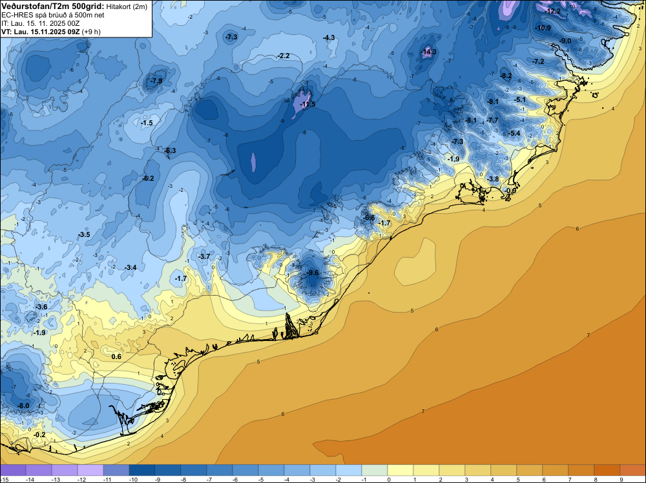
Task: Select legend swatch between -12 and -11
Action: pos(90,470)
